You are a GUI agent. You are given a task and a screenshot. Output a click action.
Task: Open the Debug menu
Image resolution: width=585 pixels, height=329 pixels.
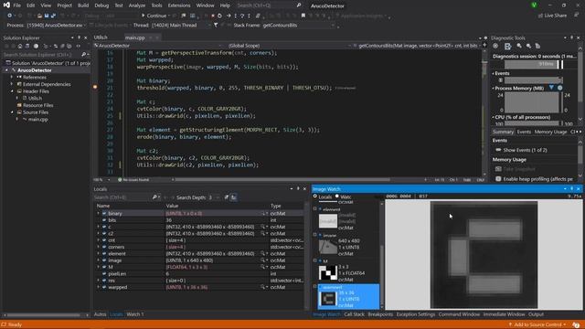(101, 5)
